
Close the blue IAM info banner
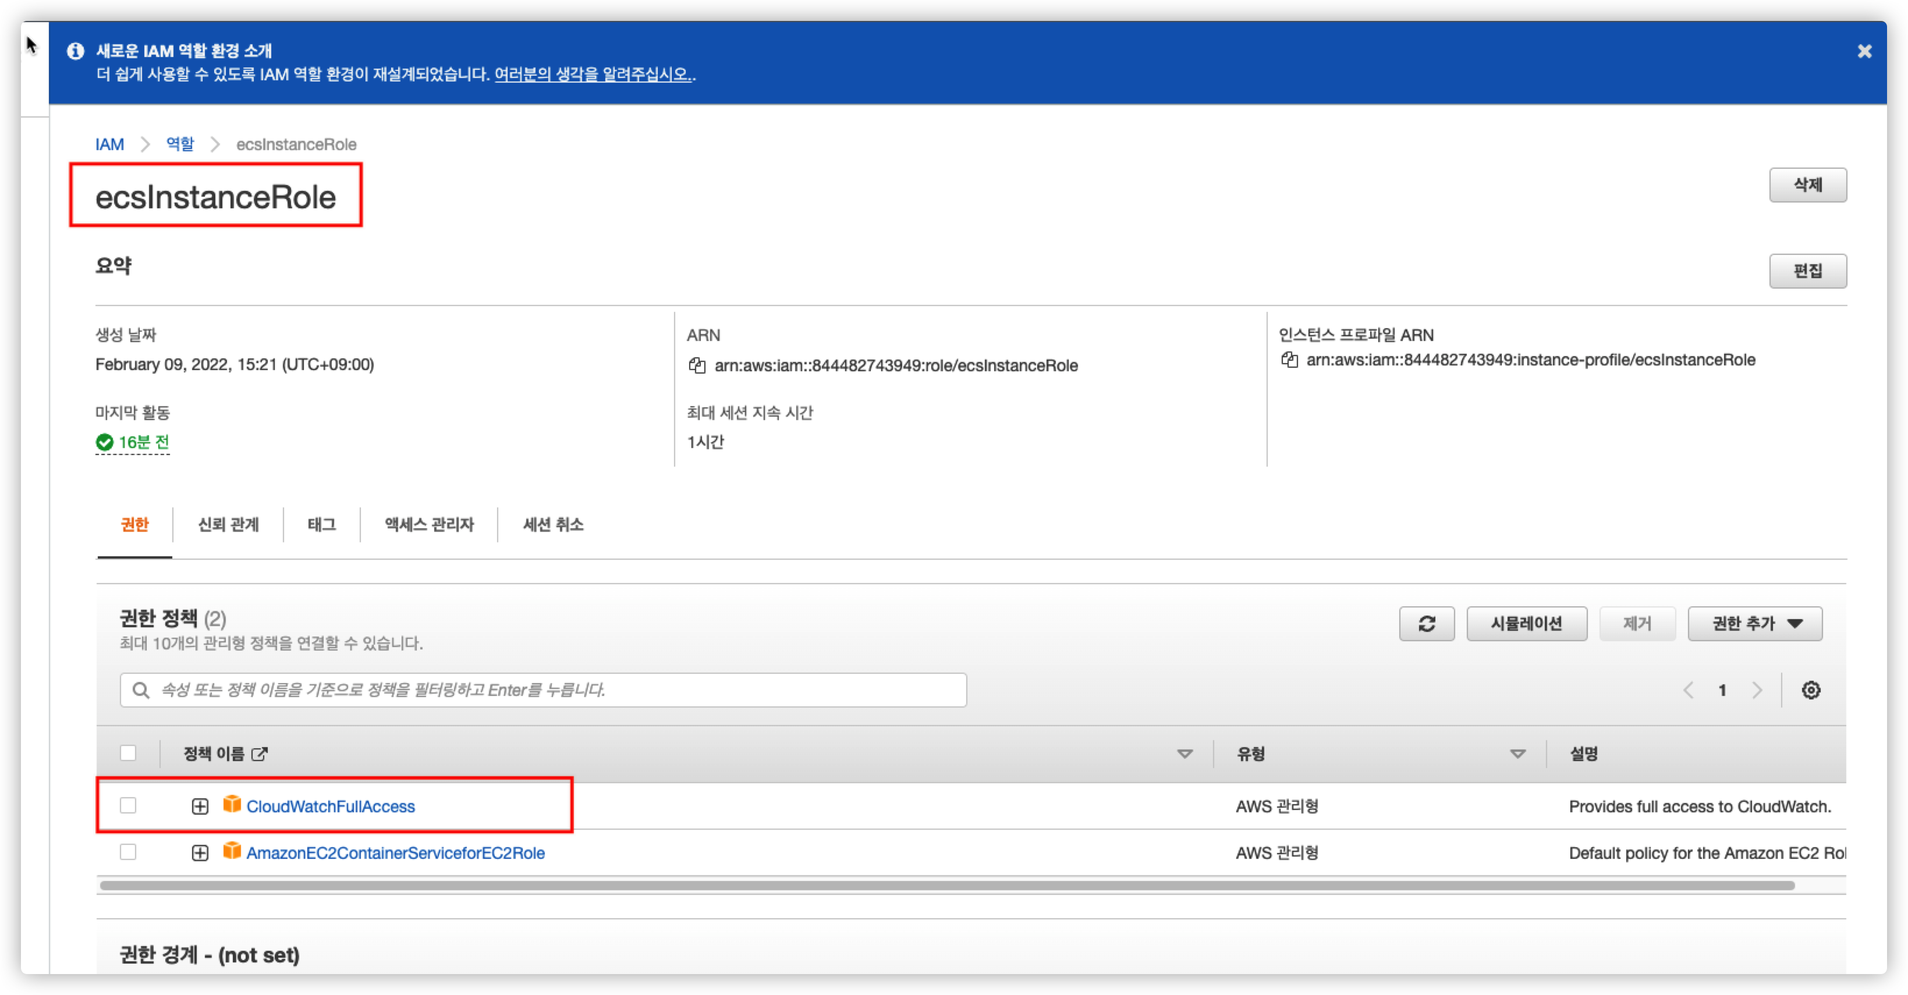pyautogui.click(x=1864, y=51)
